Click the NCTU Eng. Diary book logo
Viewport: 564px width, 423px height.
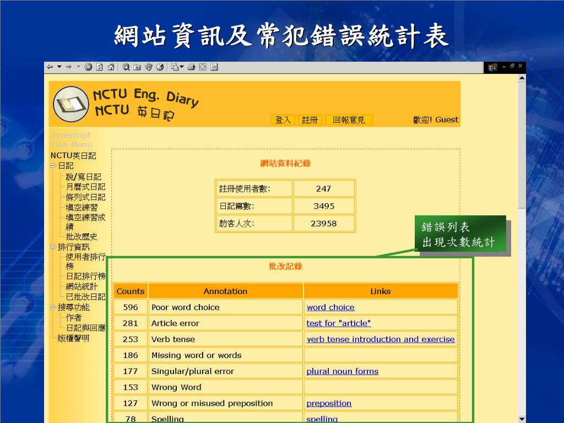click(x=71, y=104)
